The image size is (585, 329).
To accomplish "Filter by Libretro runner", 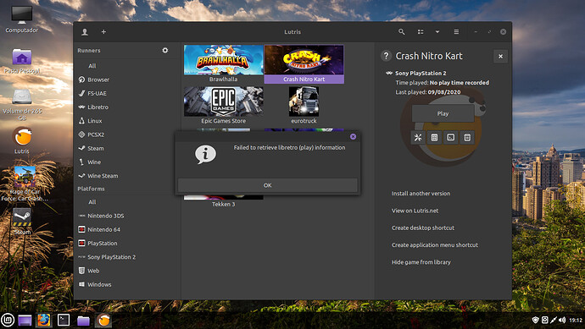I will (97, 107).
